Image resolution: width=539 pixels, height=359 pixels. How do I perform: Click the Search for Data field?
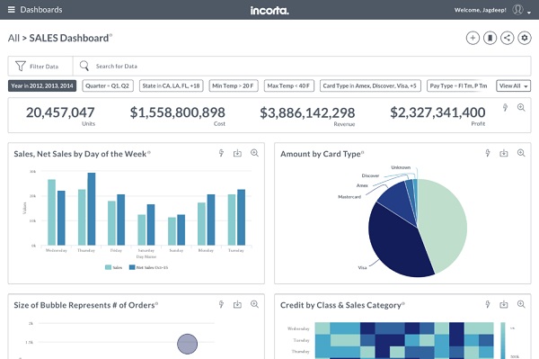coord(302,66)
